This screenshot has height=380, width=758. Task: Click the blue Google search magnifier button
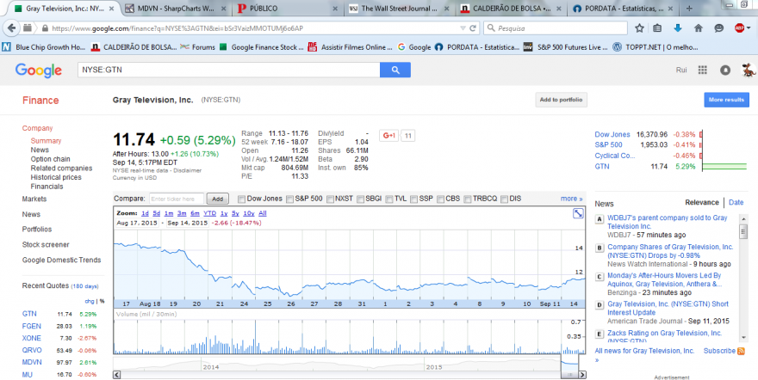point(395,70)
